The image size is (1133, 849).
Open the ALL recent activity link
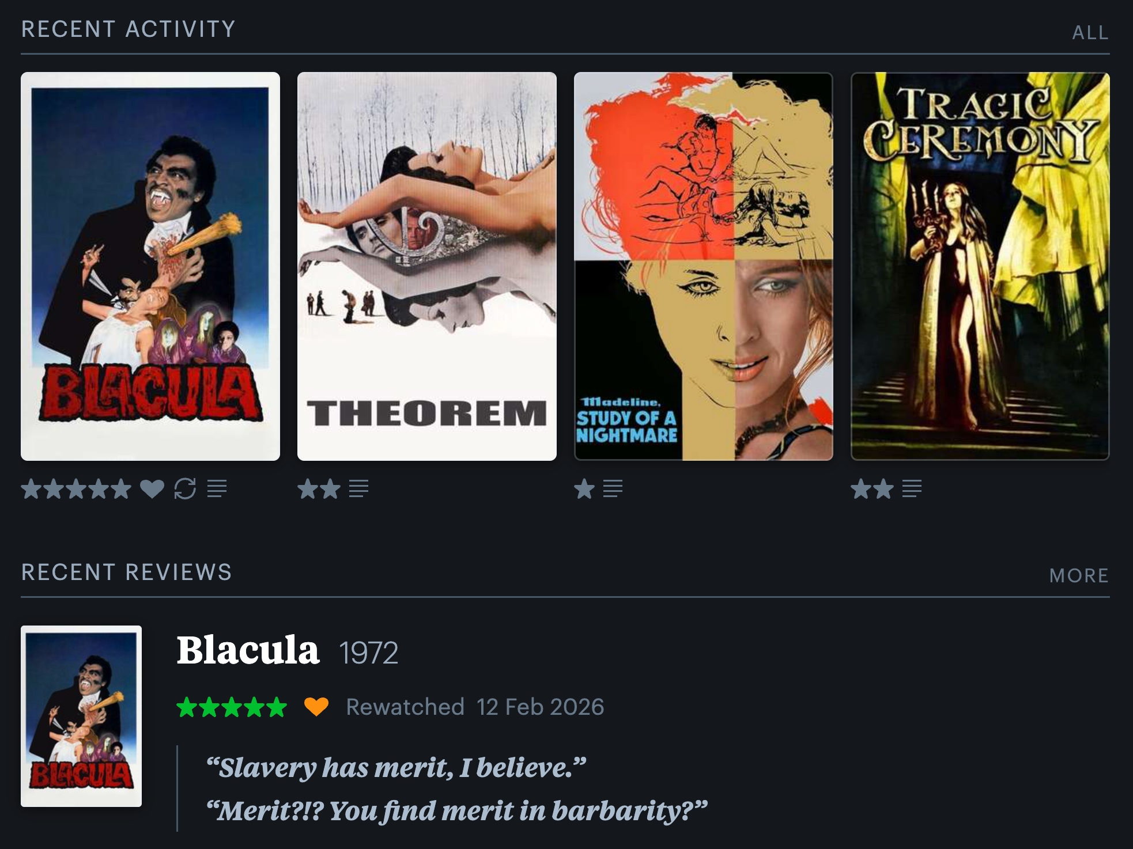1090,33
